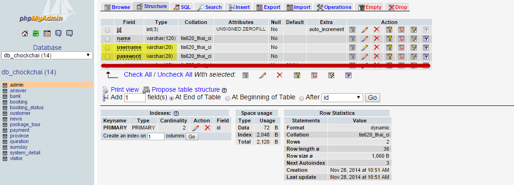The width and height of the screenshot is (514, 185).
Task: Click the red Drop icon for name row
Action: (376, 38)
